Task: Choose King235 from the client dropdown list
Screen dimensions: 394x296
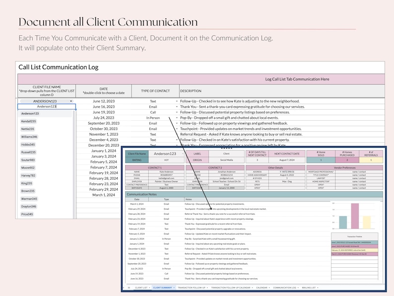Action: click(27, 183)
